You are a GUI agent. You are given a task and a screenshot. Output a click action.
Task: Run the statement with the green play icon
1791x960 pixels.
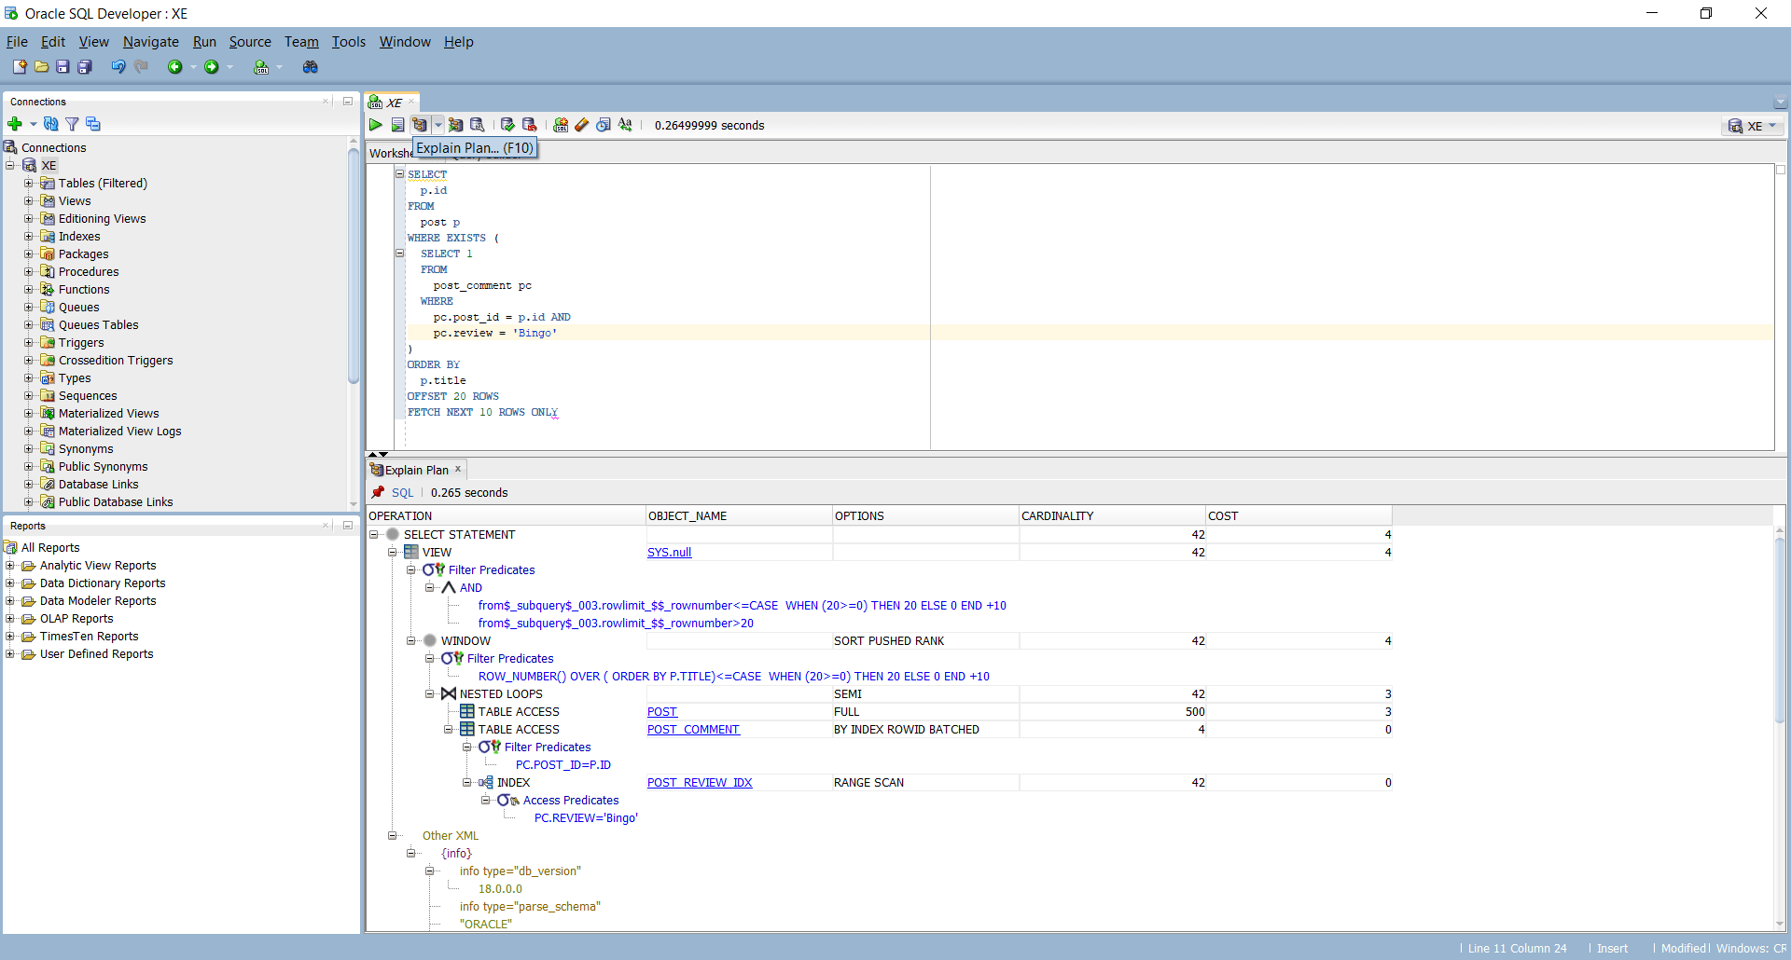click(375, 125)
